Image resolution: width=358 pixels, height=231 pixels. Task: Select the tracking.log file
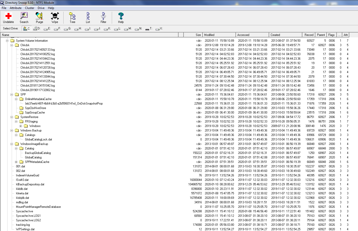tap(23, 225)
